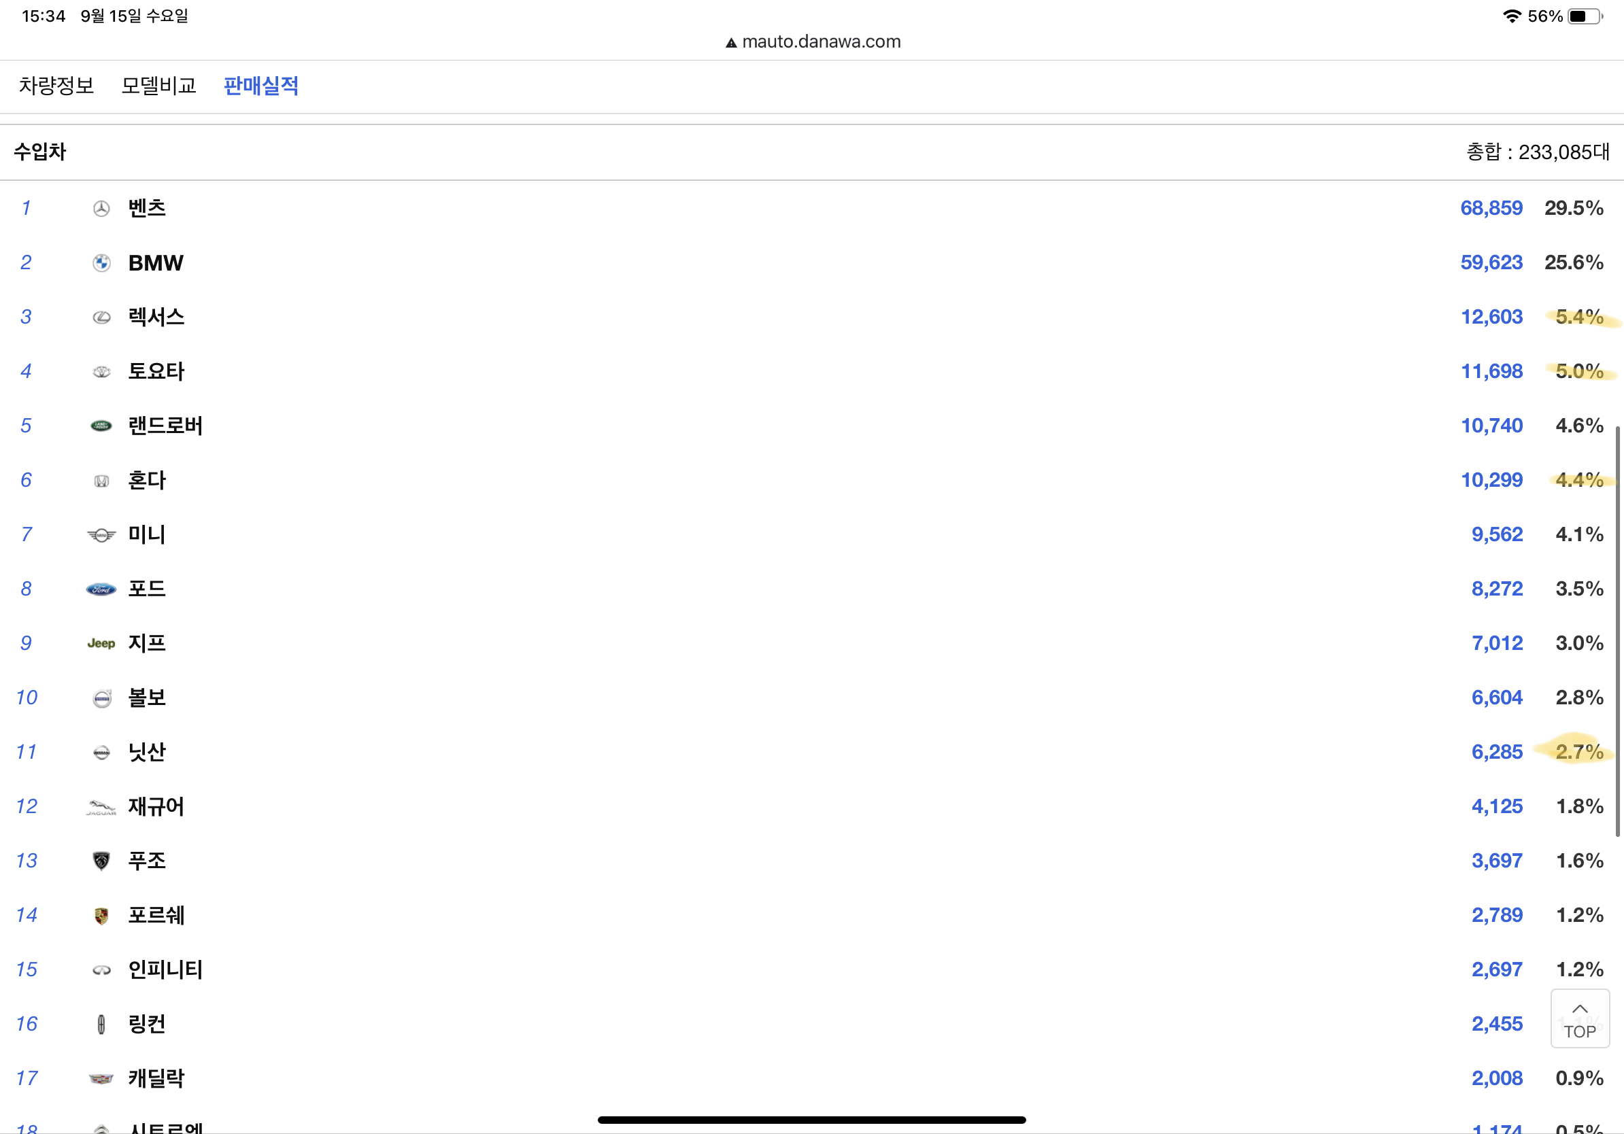Open the BMW brand link
The width and height of the screenshot is (1624, 1134).
point(156,263)
